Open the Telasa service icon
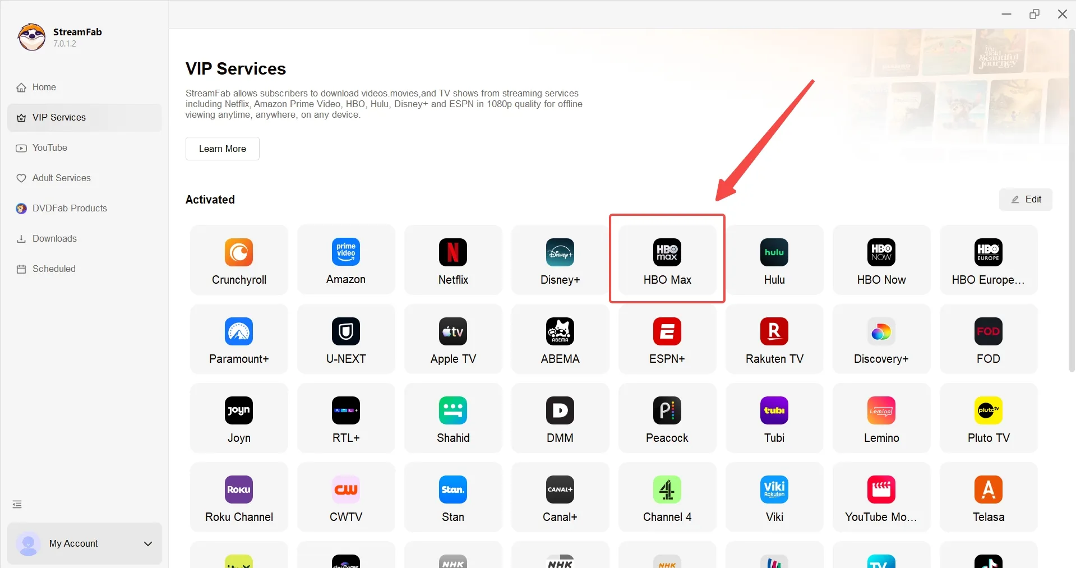 pyautogui.click(x=988, y=497)
